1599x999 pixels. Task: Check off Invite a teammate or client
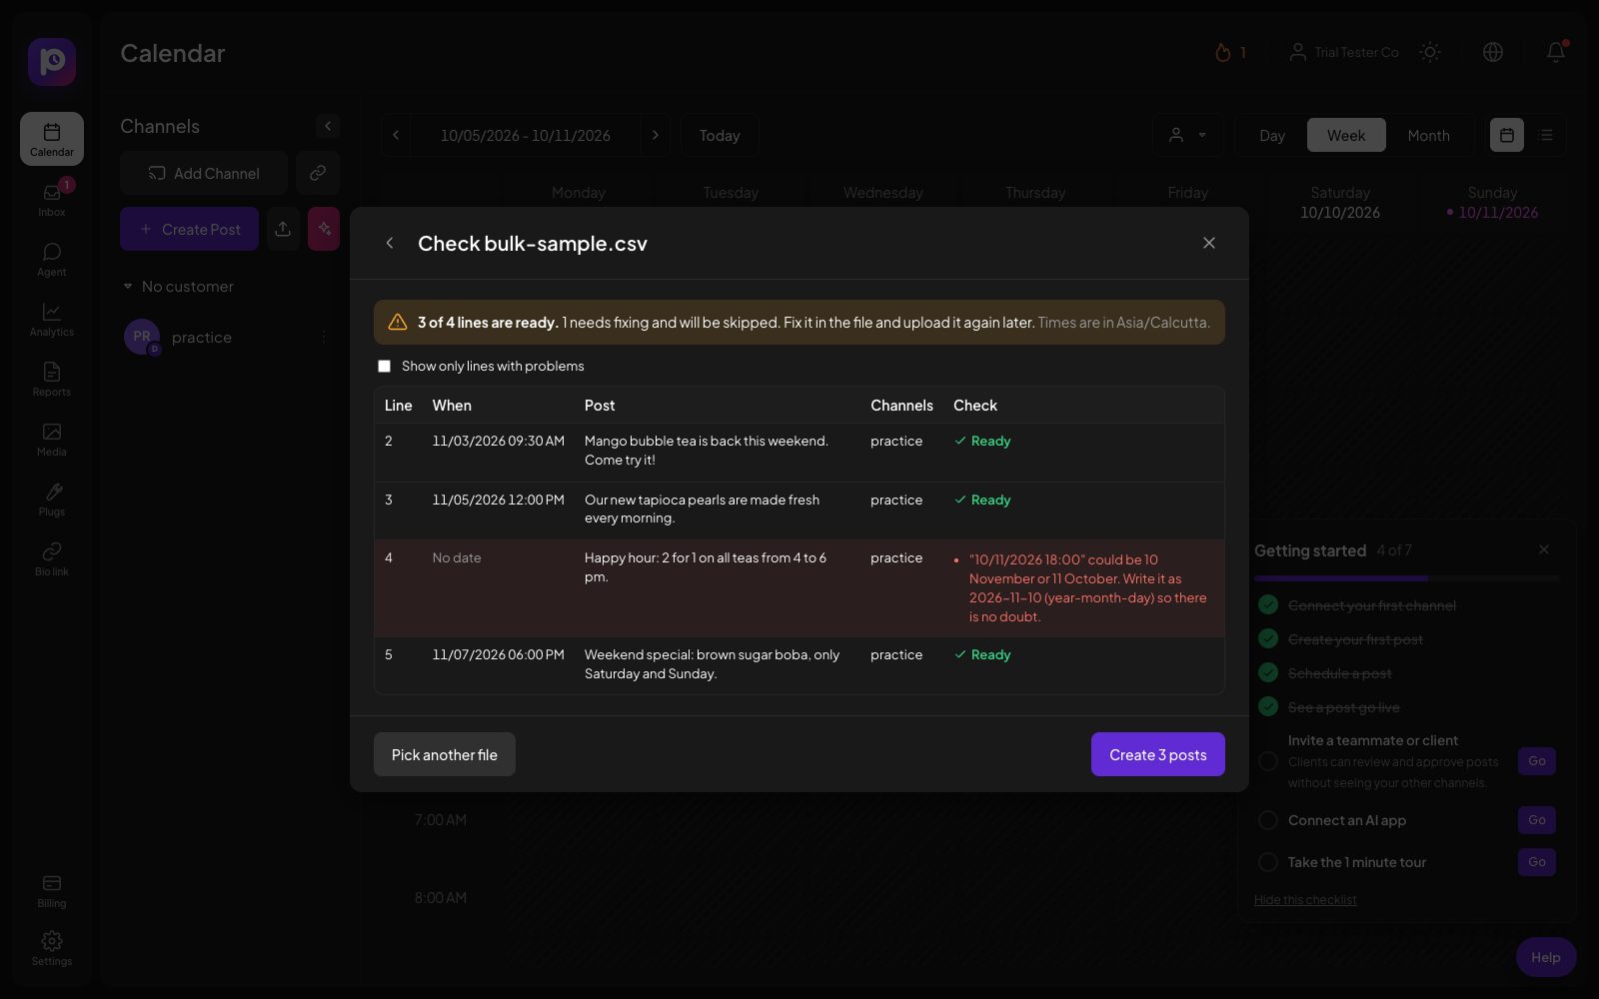pyautogui.click(x=1268, y=761)
